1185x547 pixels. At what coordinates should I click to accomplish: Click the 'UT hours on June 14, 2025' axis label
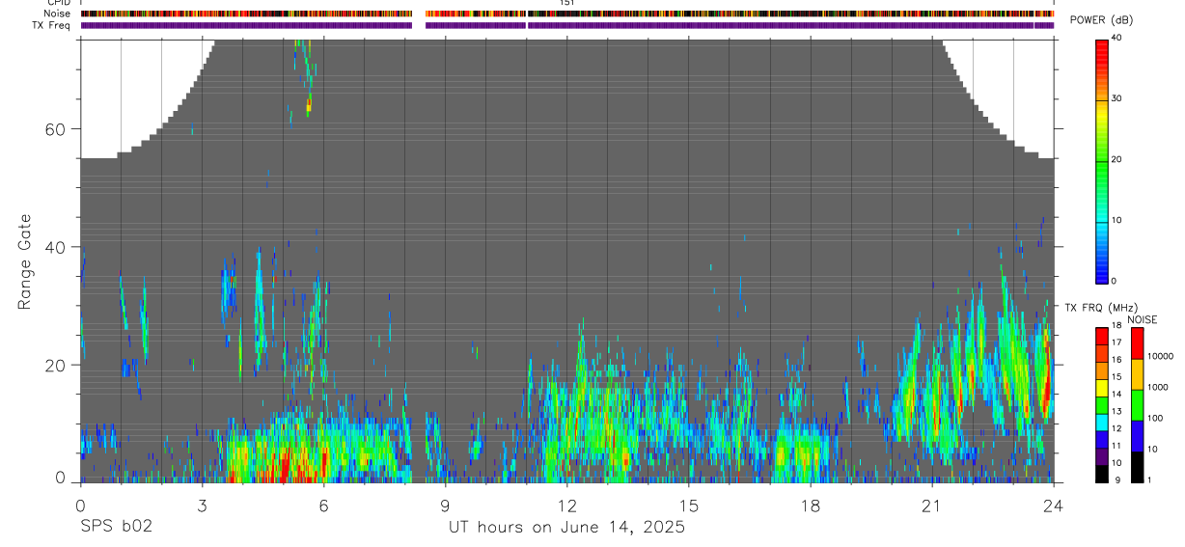[566, 528]
